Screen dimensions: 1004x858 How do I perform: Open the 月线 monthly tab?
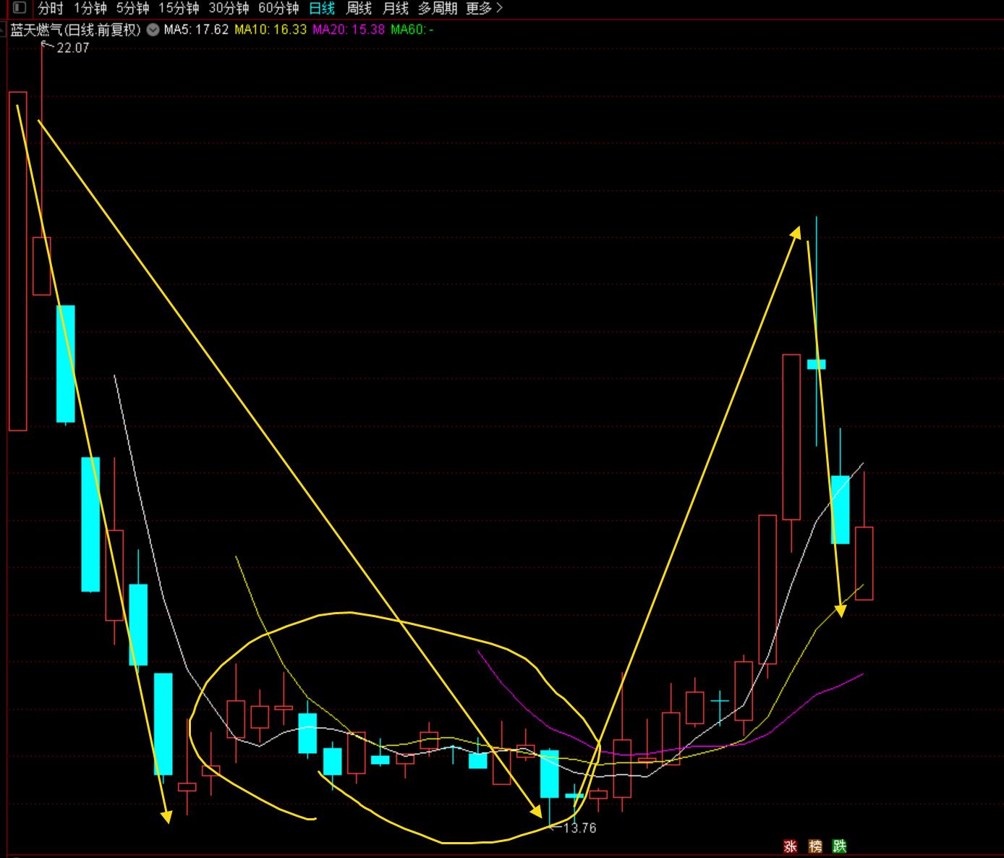tap(396, 9)
